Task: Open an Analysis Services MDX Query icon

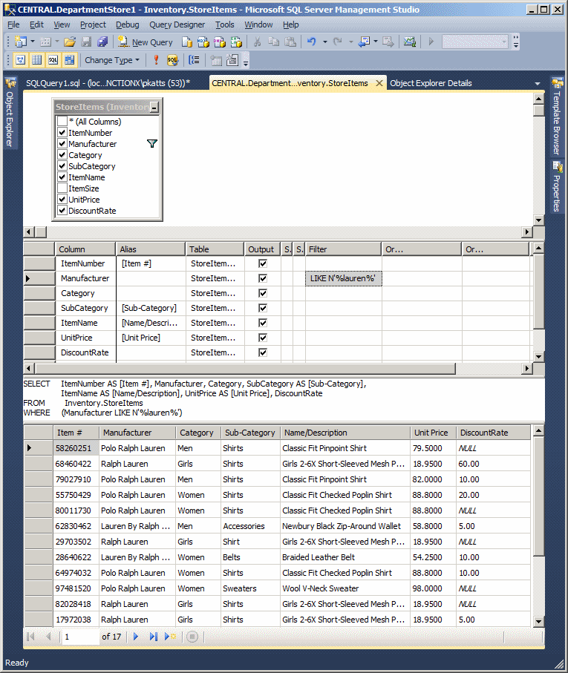Action: coord(203,42)
